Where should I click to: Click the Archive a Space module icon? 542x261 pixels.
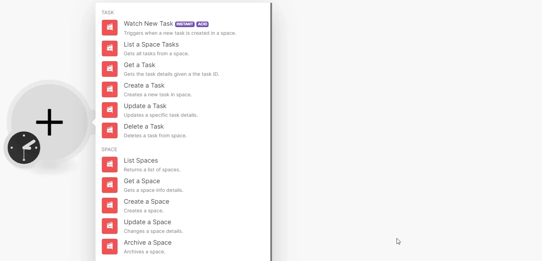[110, 246]
